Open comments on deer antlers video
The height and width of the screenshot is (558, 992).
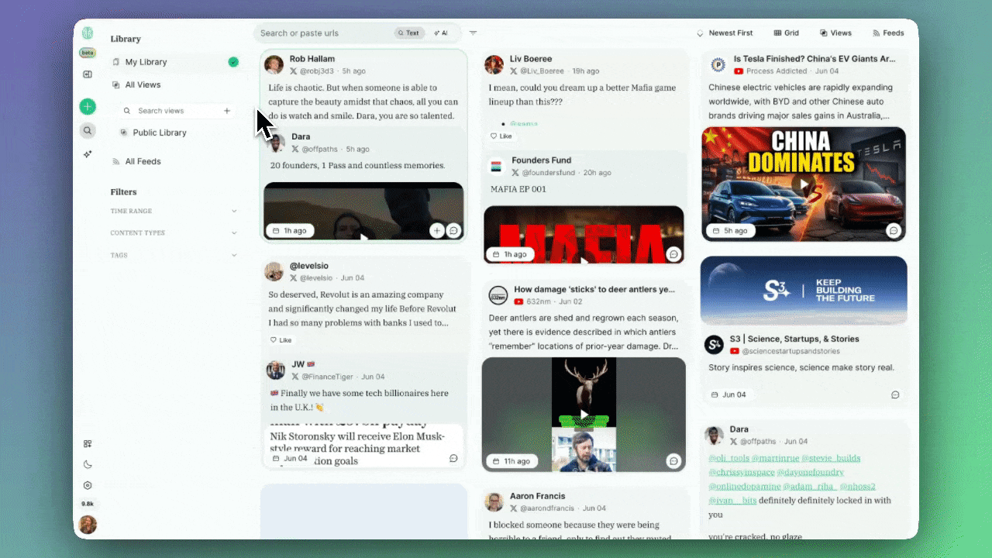point(673,460)
